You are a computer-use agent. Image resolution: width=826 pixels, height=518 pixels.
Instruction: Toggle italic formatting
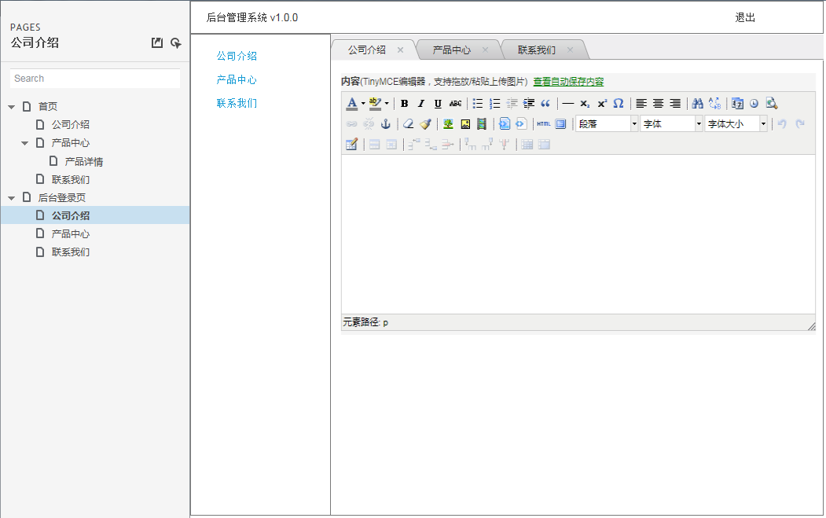pos(421,103)
